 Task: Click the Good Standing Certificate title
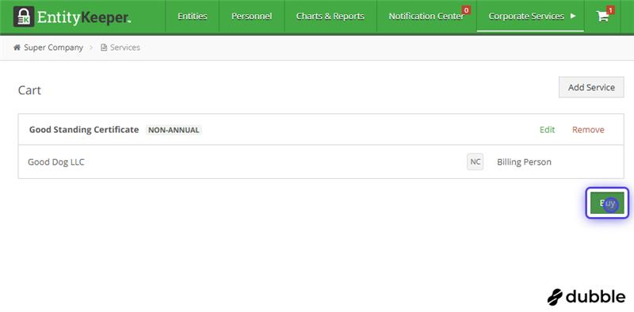(84, 130)
